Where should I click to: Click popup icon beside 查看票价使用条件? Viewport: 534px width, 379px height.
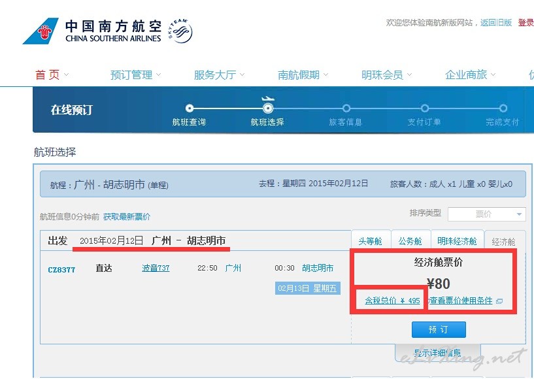coord(499,301)
